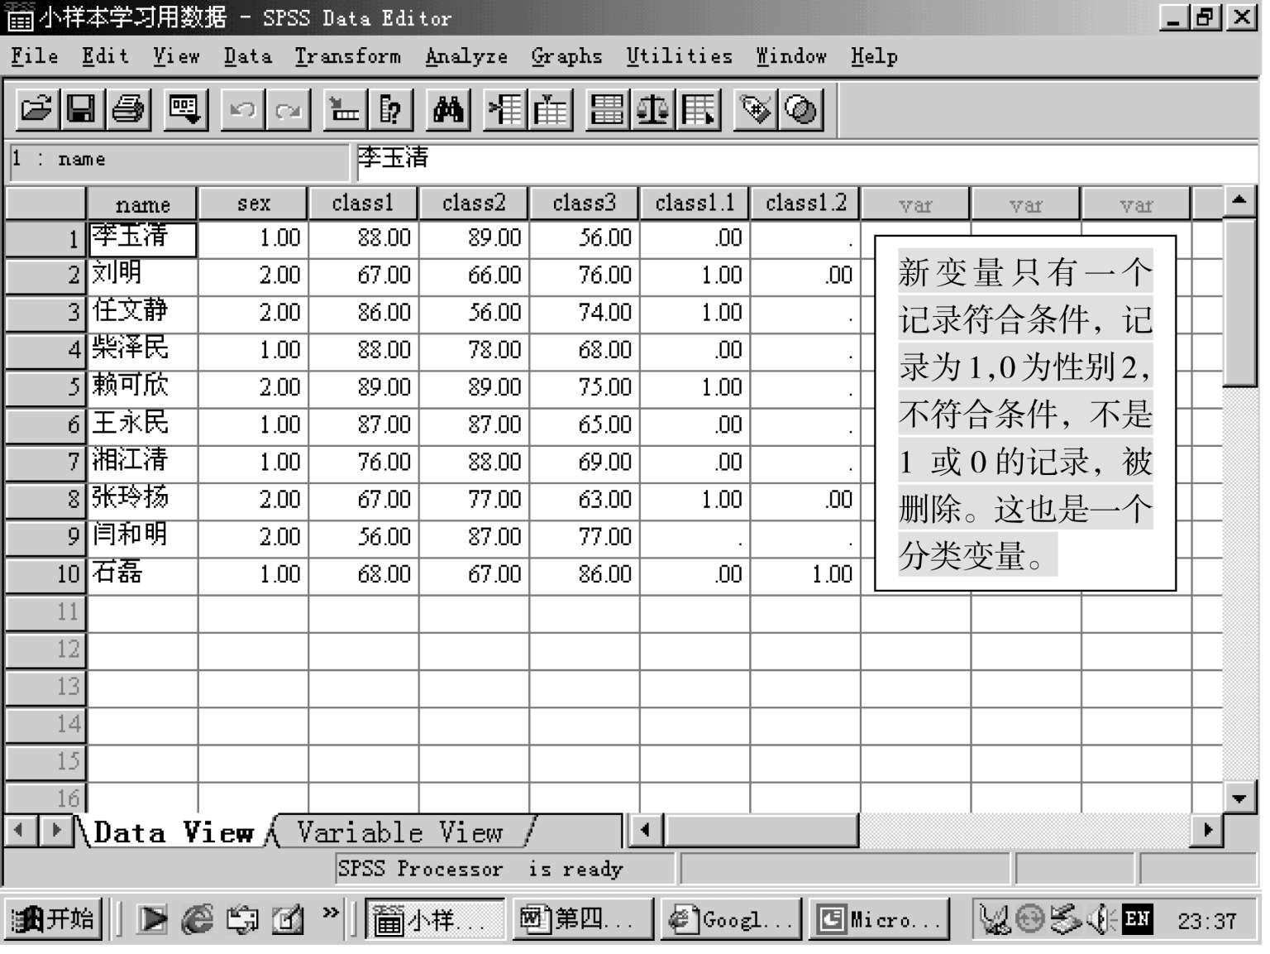Click the name cell 张玲扬
Image resolution: width=1270 pixels, height=954 pixels.
point(142,499)
